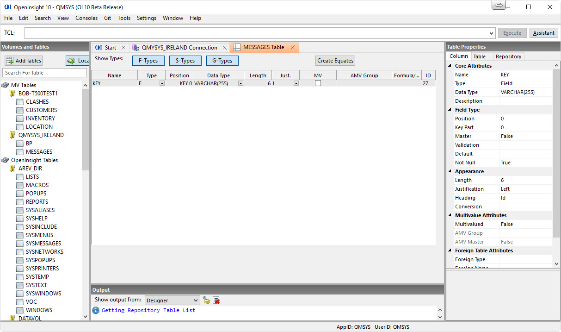Click the Search For Table field
The width and height of the screenshot is (561, 332).
coord(44,73)
